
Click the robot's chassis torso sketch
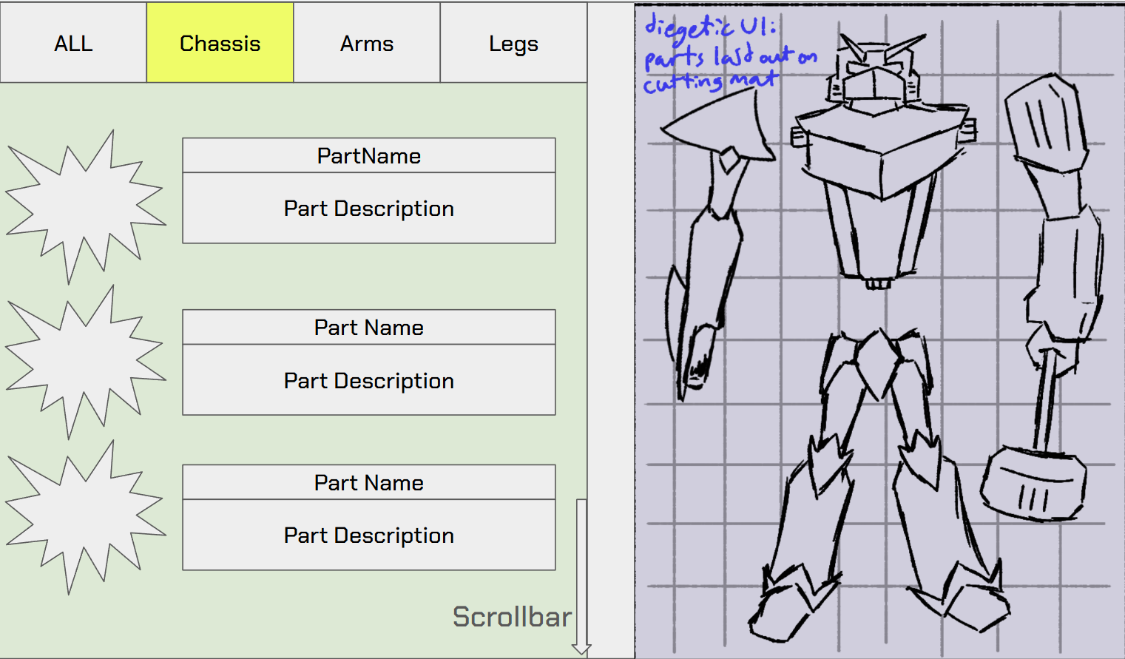[x=880, y=192]
